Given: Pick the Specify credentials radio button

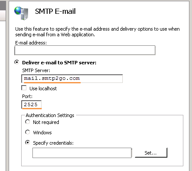Looking at the screenshot, I should (27, 142).
